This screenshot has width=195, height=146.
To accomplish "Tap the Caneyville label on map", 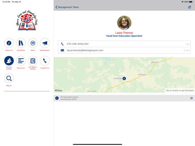I will click(92, 91).
